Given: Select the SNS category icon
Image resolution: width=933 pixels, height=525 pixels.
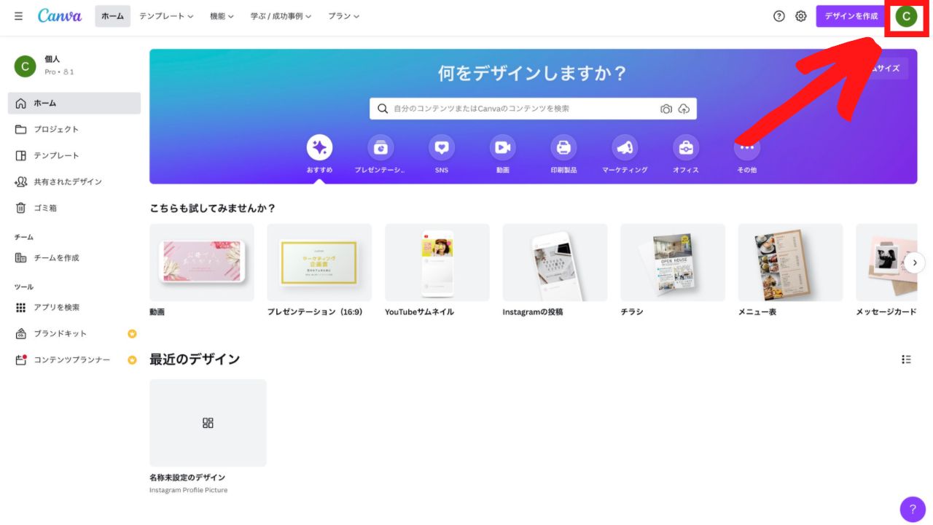Looking at the screenshot, I should (x=442, y=148).
